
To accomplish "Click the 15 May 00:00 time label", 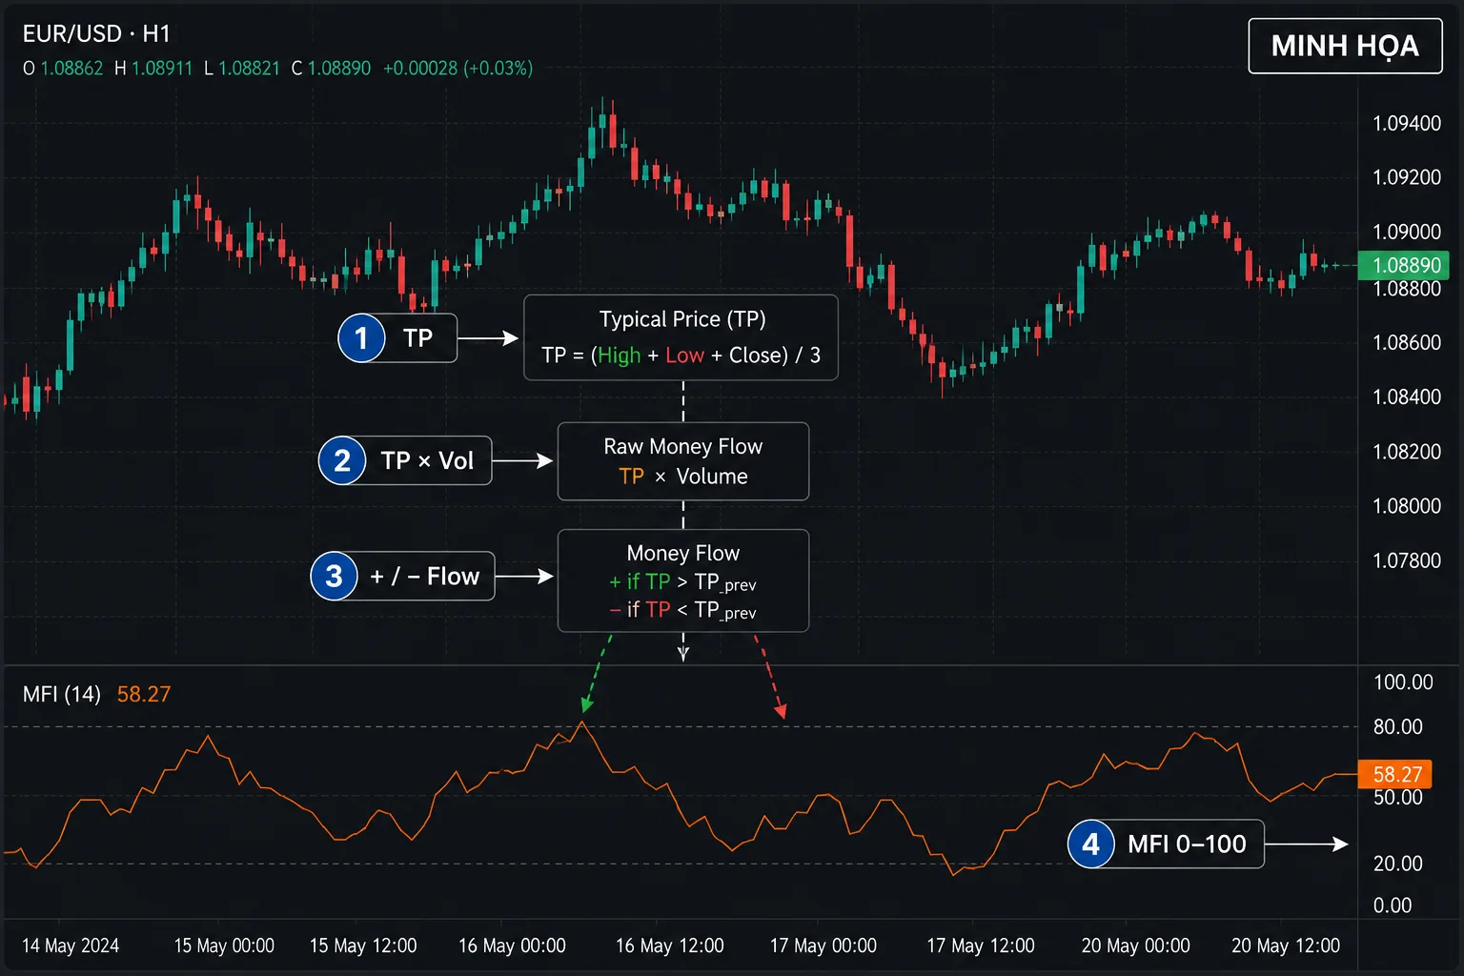I will point(224,945).
